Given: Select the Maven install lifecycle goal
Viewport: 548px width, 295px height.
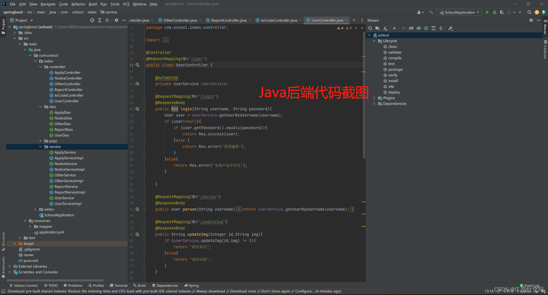Looking at the screenshot, I should [x=393, y=81].
